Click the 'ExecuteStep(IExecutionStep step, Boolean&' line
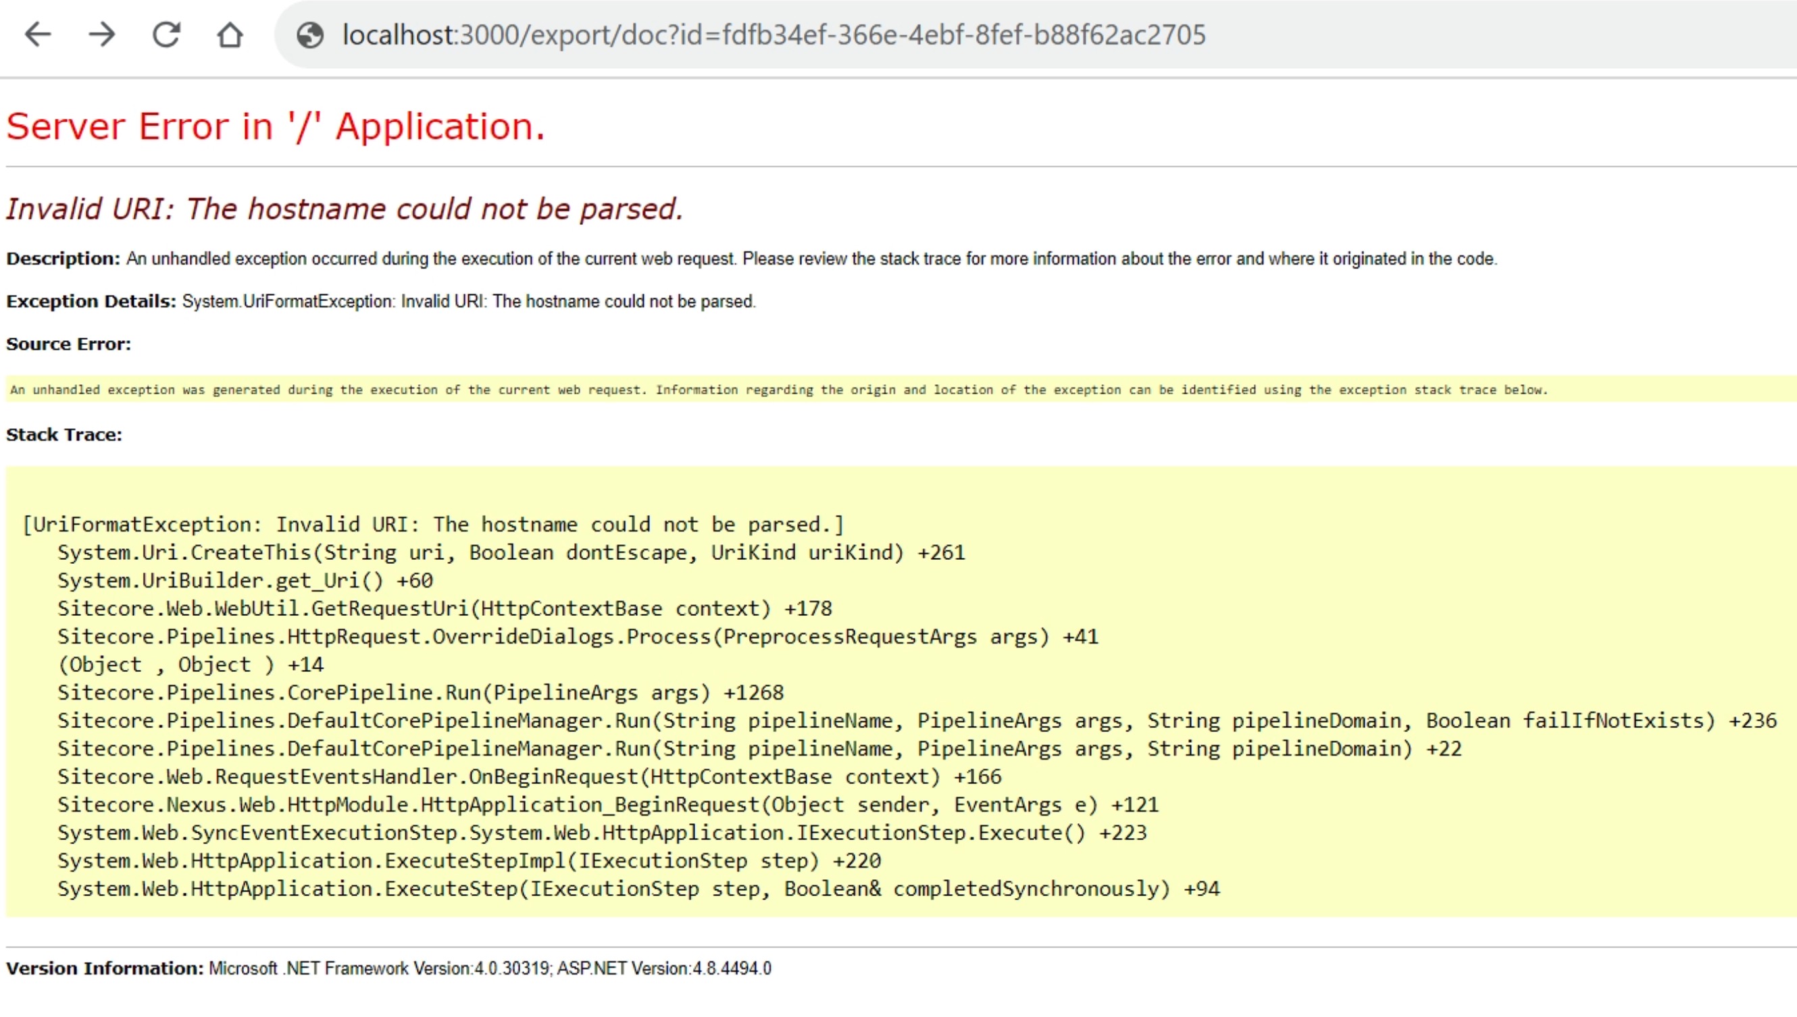 click(x=638, y=889)
